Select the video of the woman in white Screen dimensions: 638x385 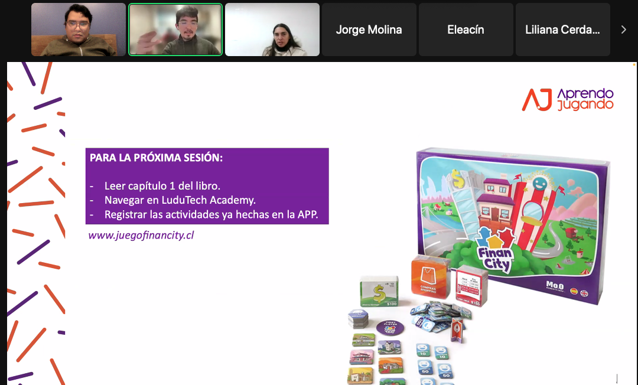272,30
